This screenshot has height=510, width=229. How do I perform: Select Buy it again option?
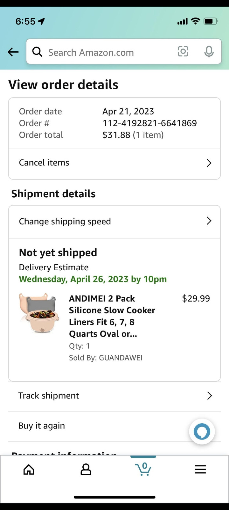(x=42, y=426)
